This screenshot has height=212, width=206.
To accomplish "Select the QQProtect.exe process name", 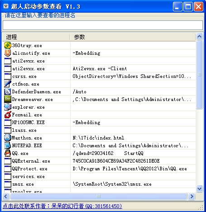I will coord(30,169).
